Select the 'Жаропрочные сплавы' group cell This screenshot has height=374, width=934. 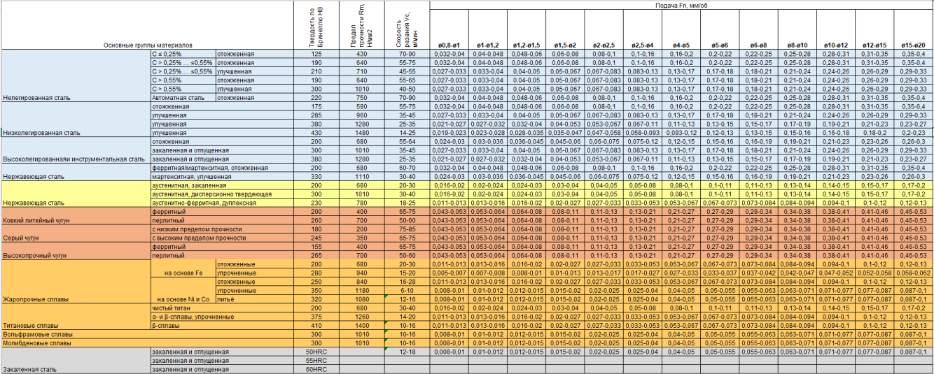tap(36, 299)
